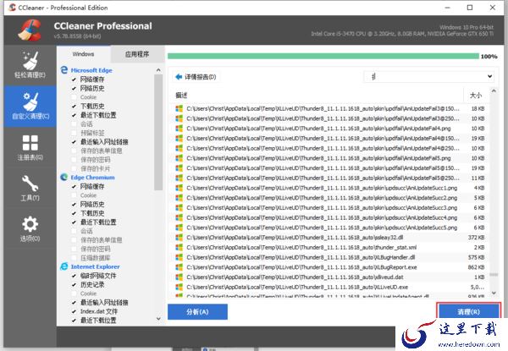Click the file icon of XLLiveUD.exe row

click(179, 287)
